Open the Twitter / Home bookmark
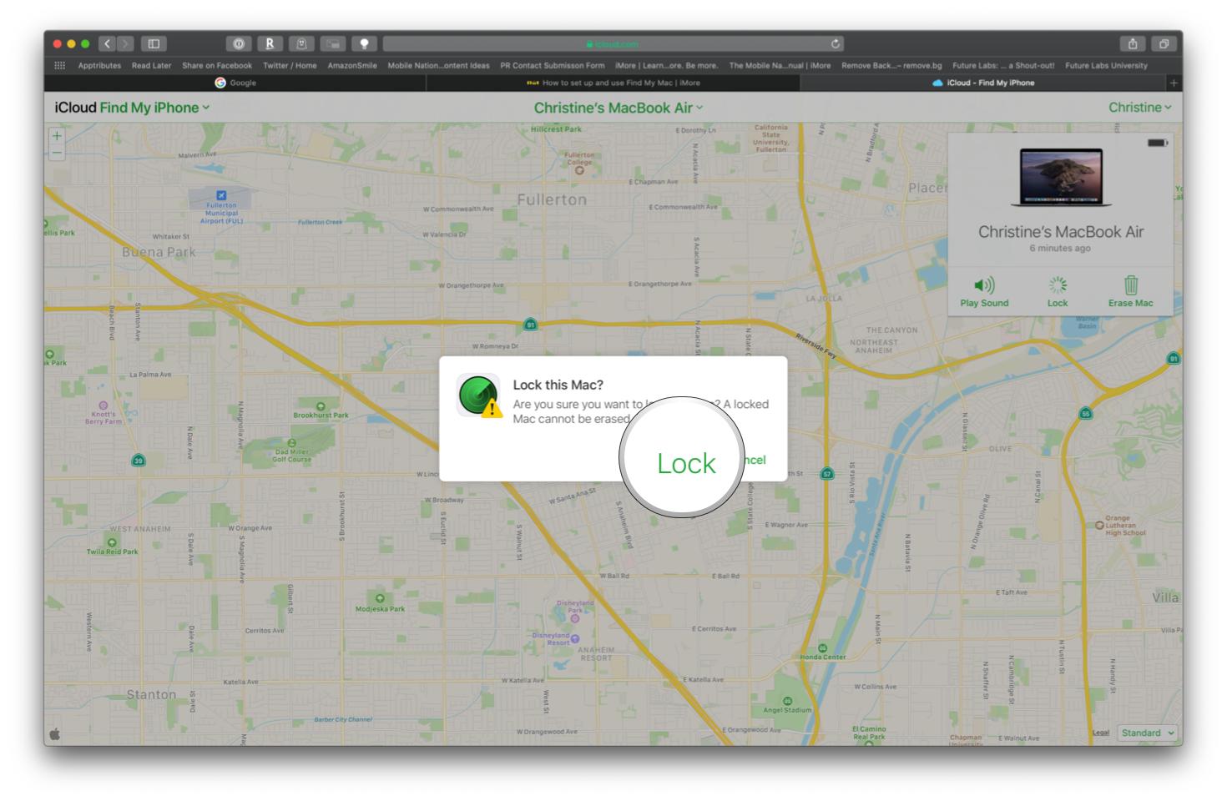This screenshot has height=801, width=1227. 290,65
